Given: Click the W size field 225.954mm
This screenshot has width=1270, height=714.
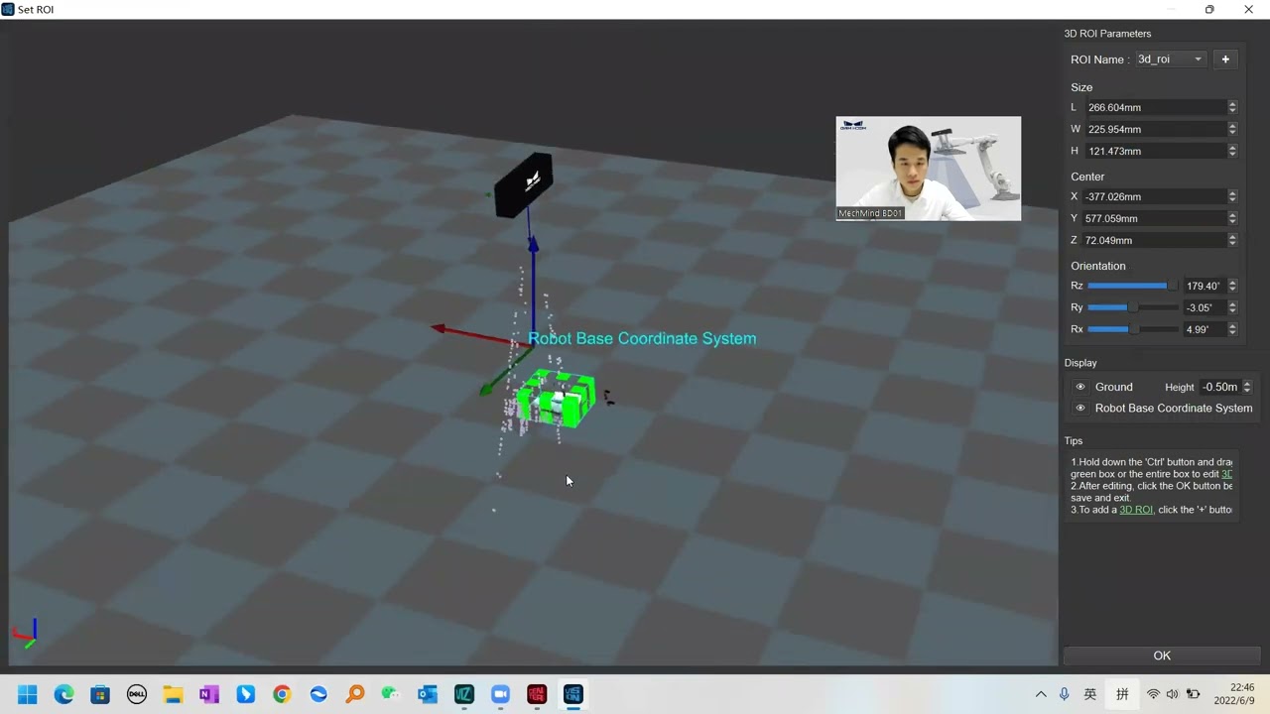Looking at the screenshot, I should click(x=1155, y=129).
